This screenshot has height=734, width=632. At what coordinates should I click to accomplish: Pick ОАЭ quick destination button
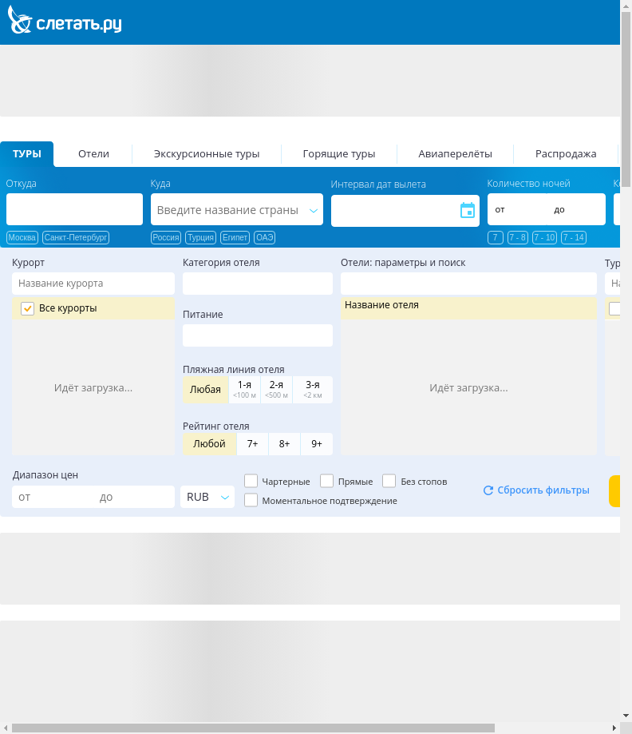[264, 237]
